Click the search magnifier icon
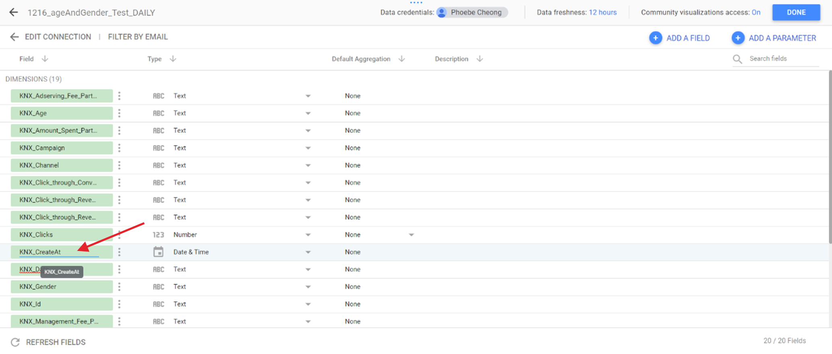The width and height of the screenshot is (832, 354). pyautogui.click(x=737, y=59)
